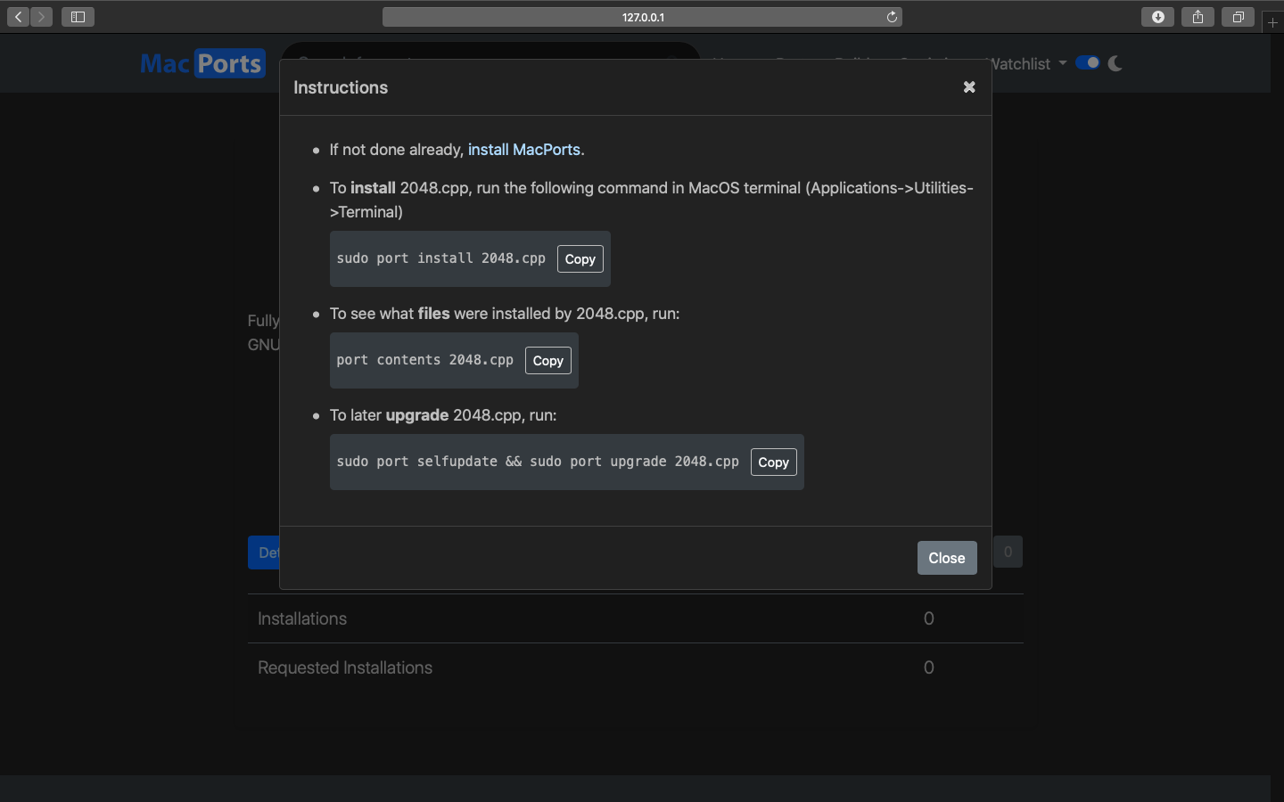Open a new tab with plus icon

point(1272,23)
